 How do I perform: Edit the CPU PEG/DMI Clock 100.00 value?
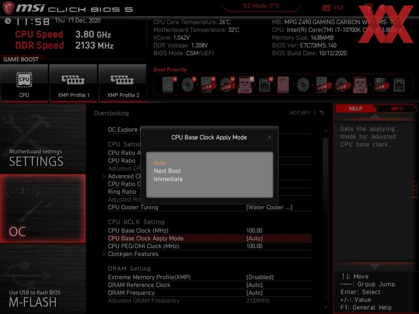(x=254, y=246)
